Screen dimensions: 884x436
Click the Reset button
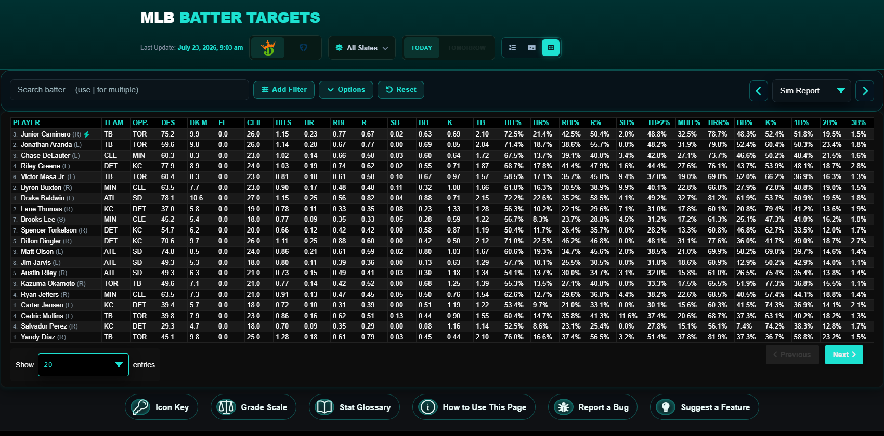pyautogui.click(x=401, y=90)
